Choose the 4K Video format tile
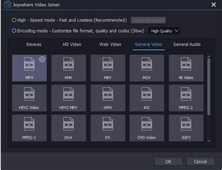Screen dimensions: 222x170 pyautogui.click(x=186, y=68)
